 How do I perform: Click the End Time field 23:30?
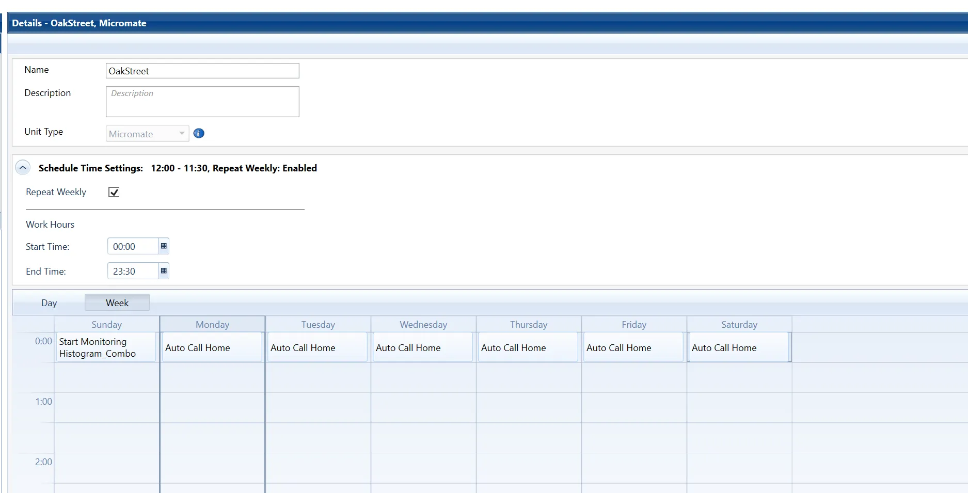133,271
